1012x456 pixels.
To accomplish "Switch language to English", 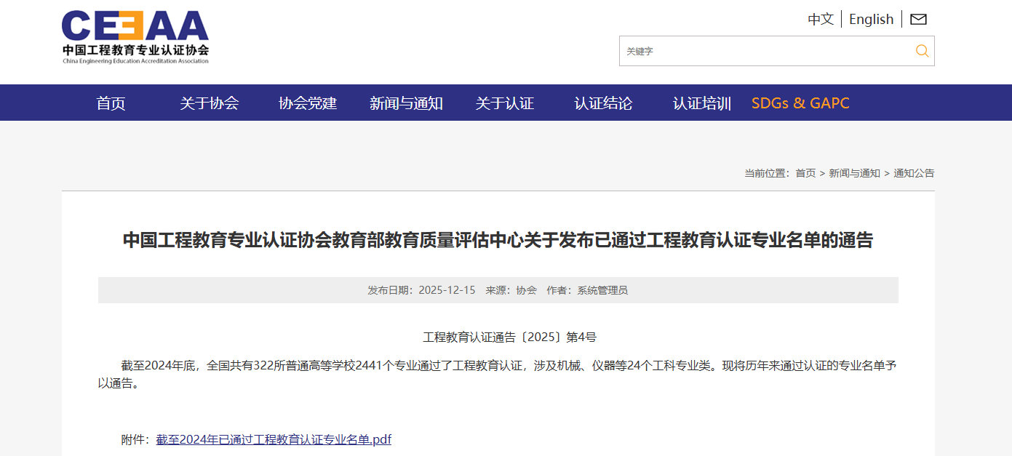I will (x=871, y=20).
